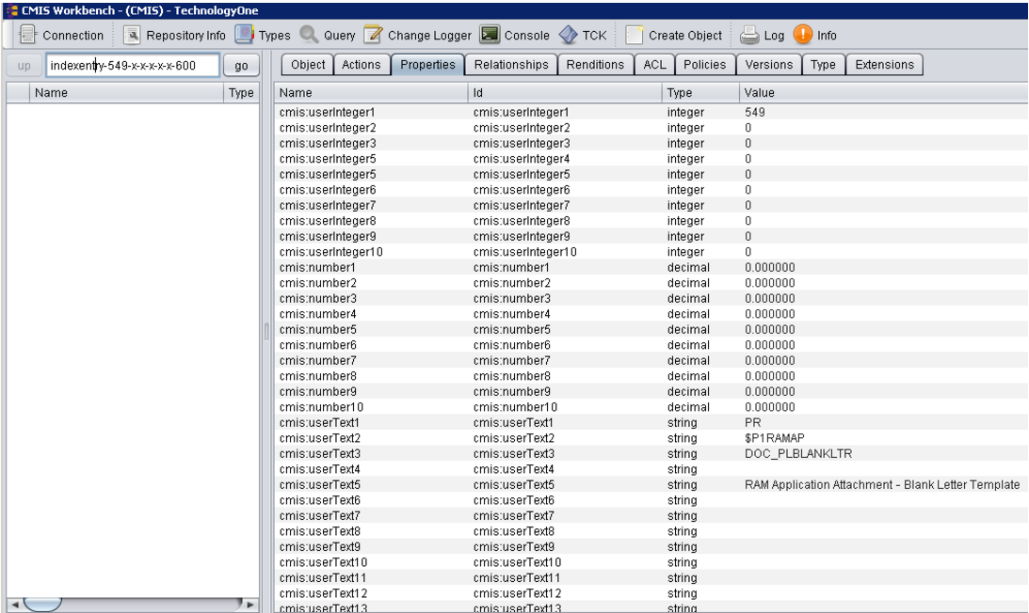Open the Log printer icon
The width and height of the screenshot is (1029, 613).
[749, 35]
